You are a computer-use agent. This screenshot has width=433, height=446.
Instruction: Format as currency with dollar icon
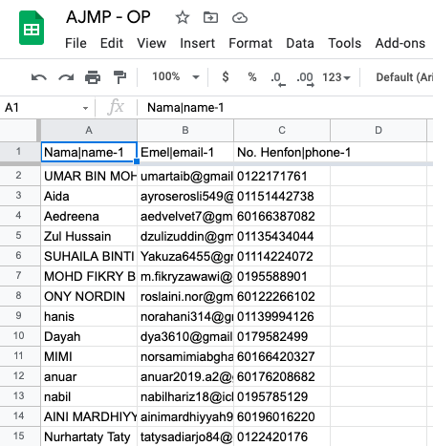click(226, 76)
